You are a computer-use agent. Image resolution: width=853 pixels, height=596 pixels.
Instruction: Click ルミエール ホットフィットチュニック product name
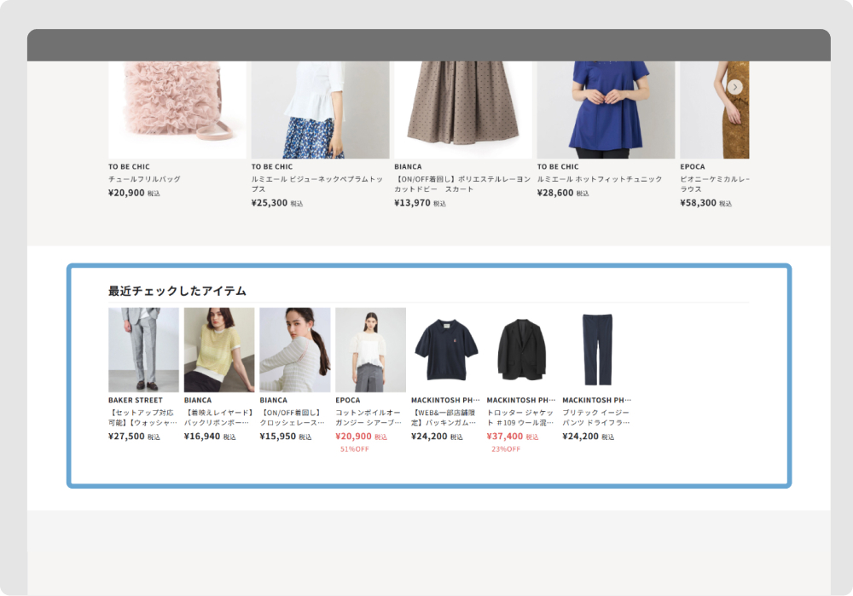point(600,179)
